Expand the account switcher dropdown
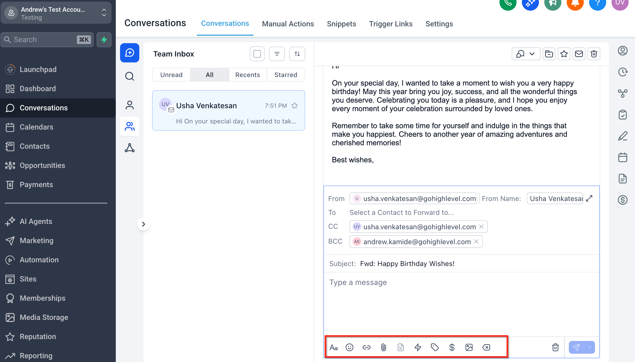The height and width of the screenshot is (362, 635). [104, 13]
